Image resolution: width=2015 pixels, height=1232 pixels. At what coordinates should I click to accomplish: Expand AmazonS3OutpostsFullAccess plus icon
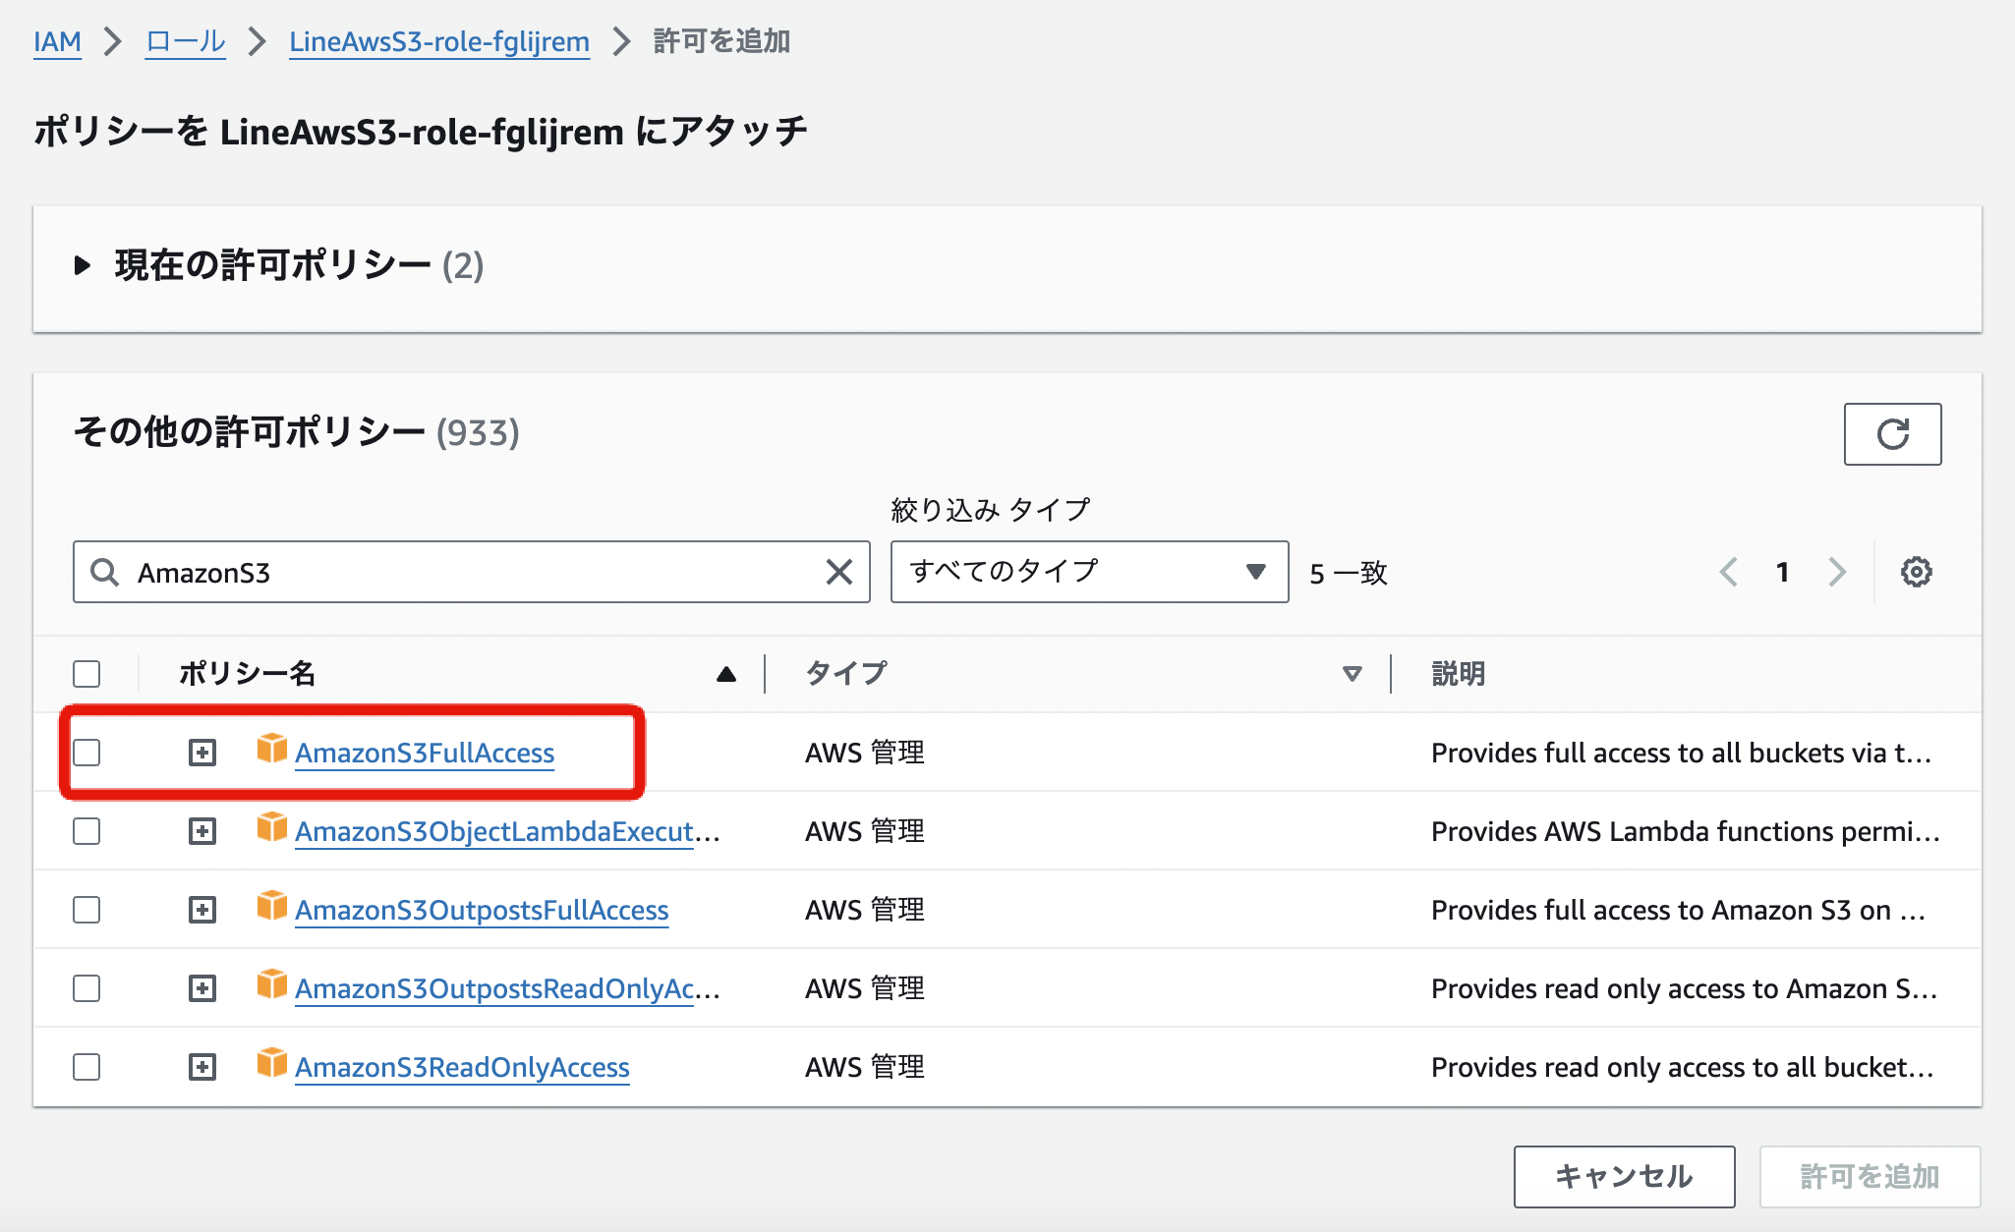pyautogui.click(x=202, y=910)
